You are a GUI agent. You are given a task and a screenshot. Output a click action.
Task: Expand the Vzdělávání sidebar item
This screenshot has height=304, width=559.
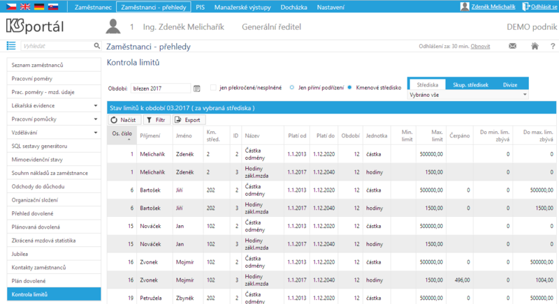pyautogui.click(x=96, y=132)
